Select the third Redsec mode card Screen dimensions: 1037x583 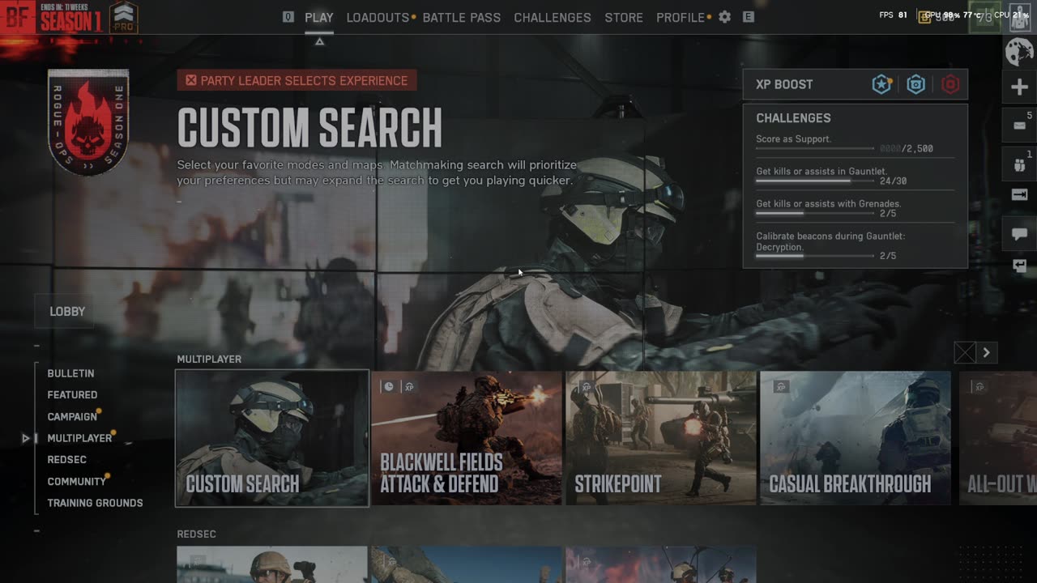pos(661,564)
